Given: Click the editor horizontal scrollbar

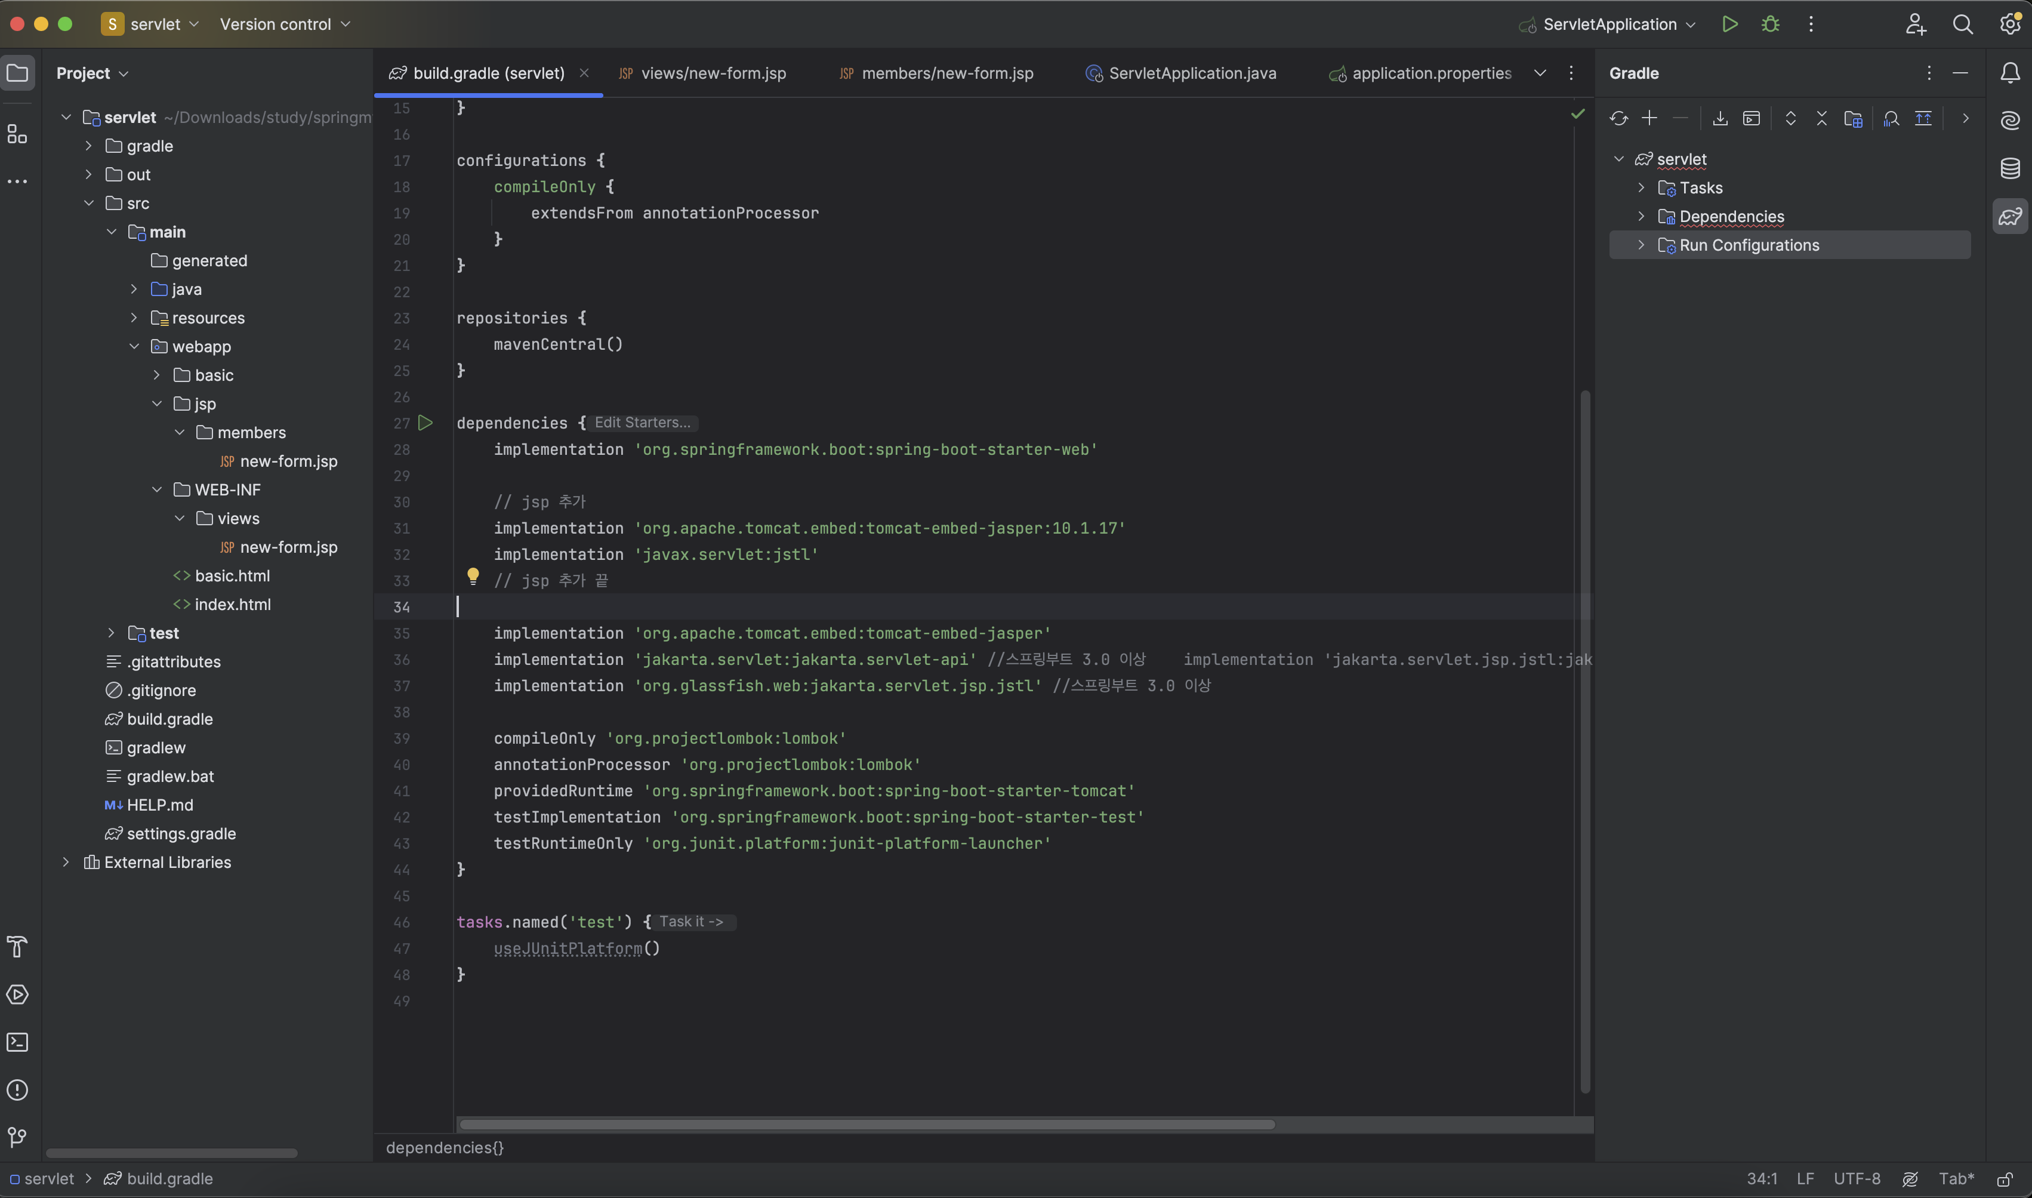Looking at the screenshot, I should pyautogui.click(x=867, y=1125).
